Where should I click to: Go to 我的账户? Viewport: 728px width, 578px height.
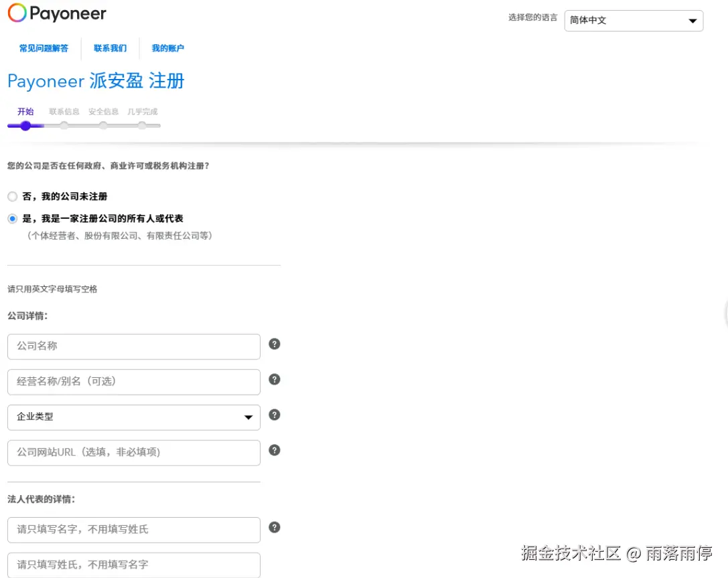[x=167, y=48]
